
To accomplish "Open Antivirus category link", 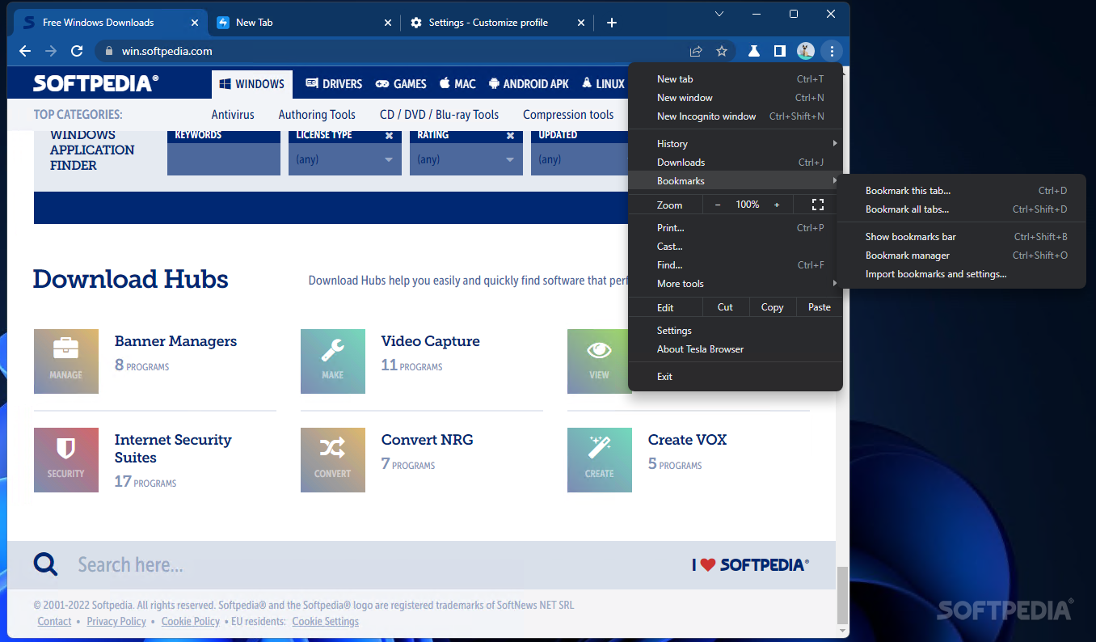I will (233, 115).
